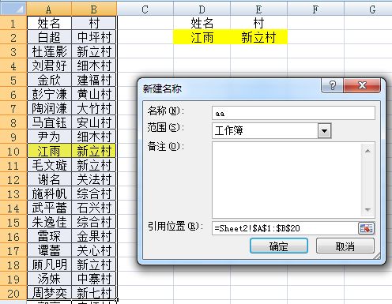Viewport: 392px width, 304px height.
Task: Click cell containing 安山村
Action: 94,122
